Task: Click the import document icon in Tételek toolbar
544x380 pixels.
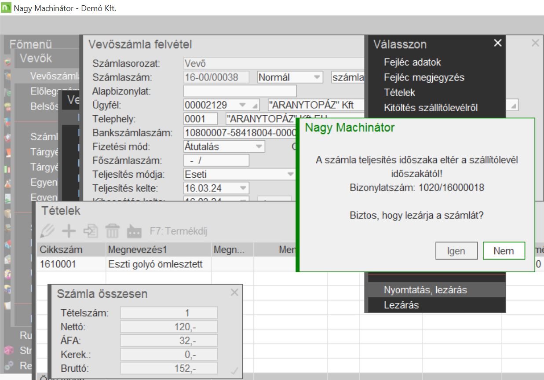Action: click(x=90, y=231)
